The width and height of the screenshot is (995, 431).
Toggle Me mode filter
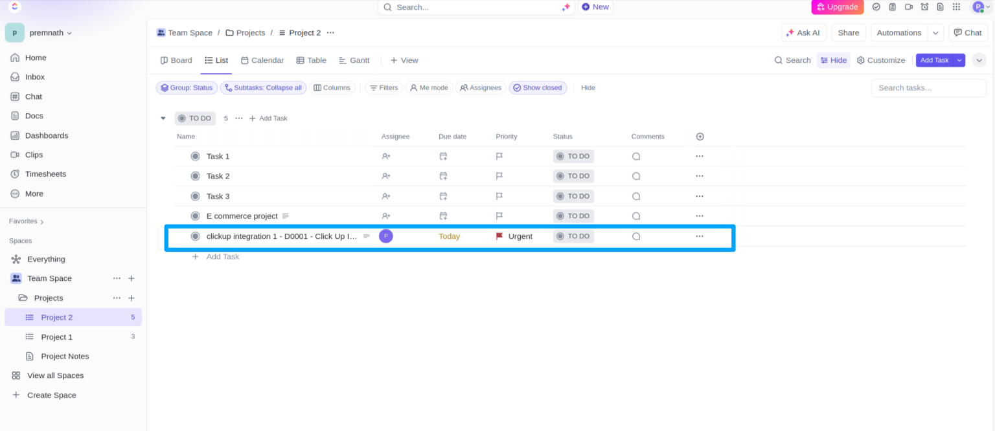tap(429, 88)
